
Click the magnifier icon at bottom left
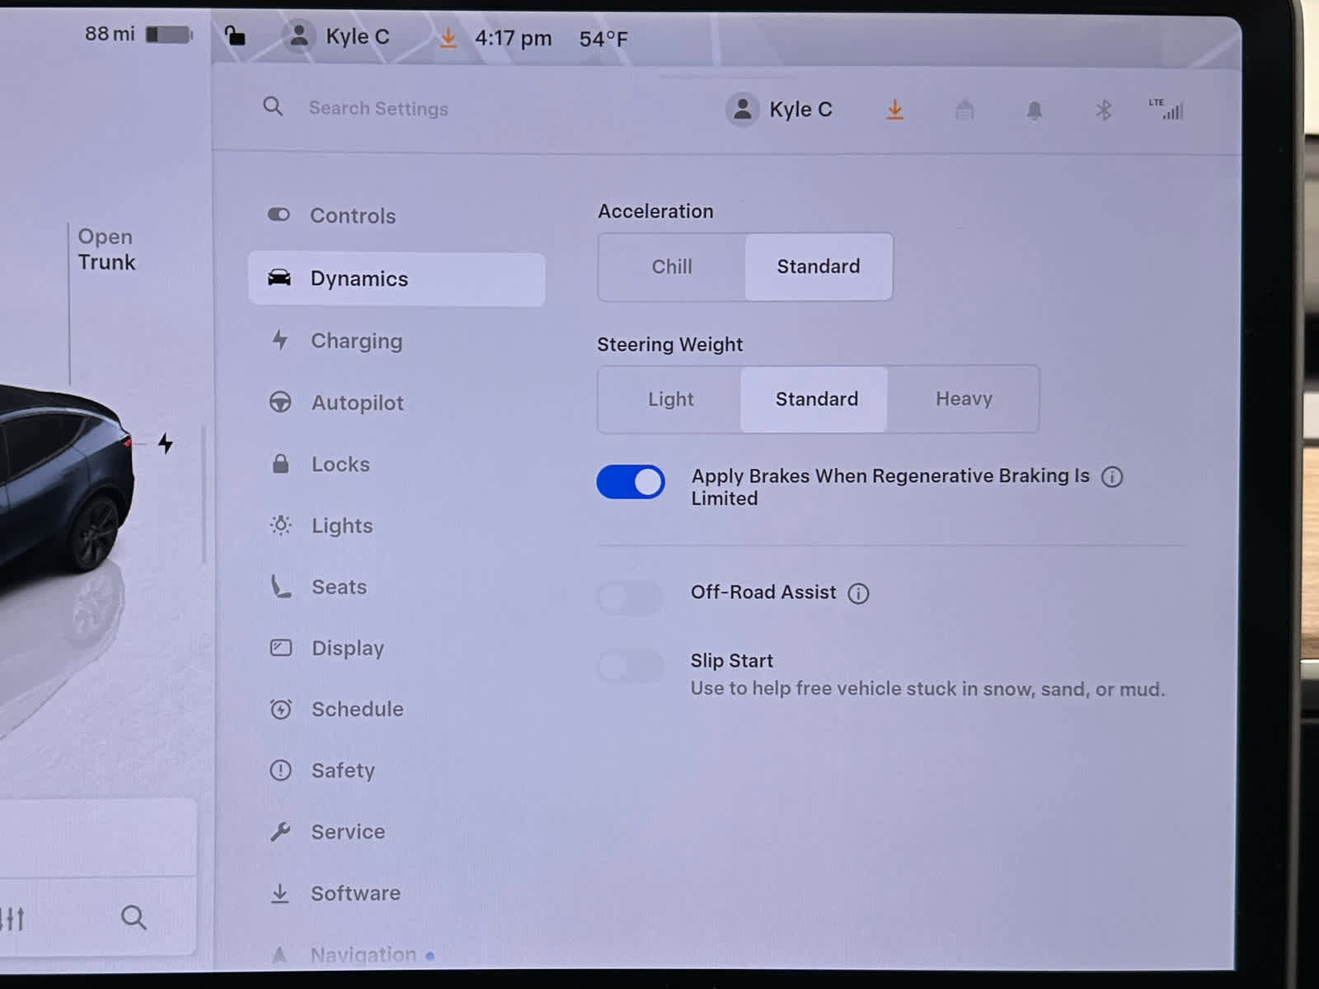tap(134, 917)
